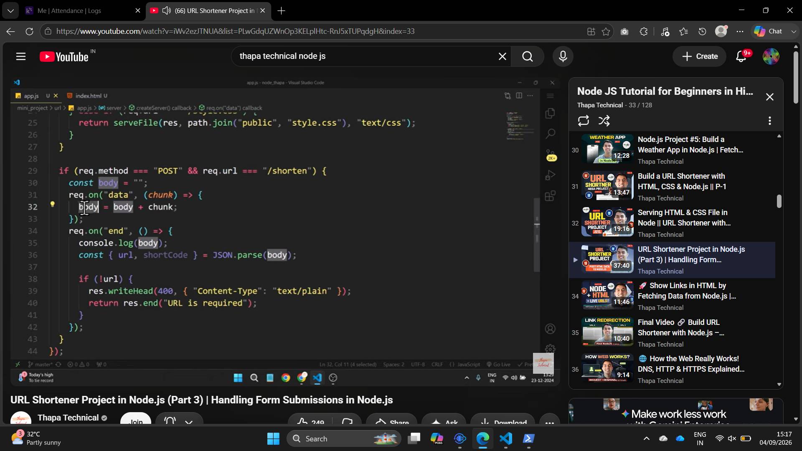Click the playlist panel scrollbar handle
802x451 pixels.
[779, 201]
